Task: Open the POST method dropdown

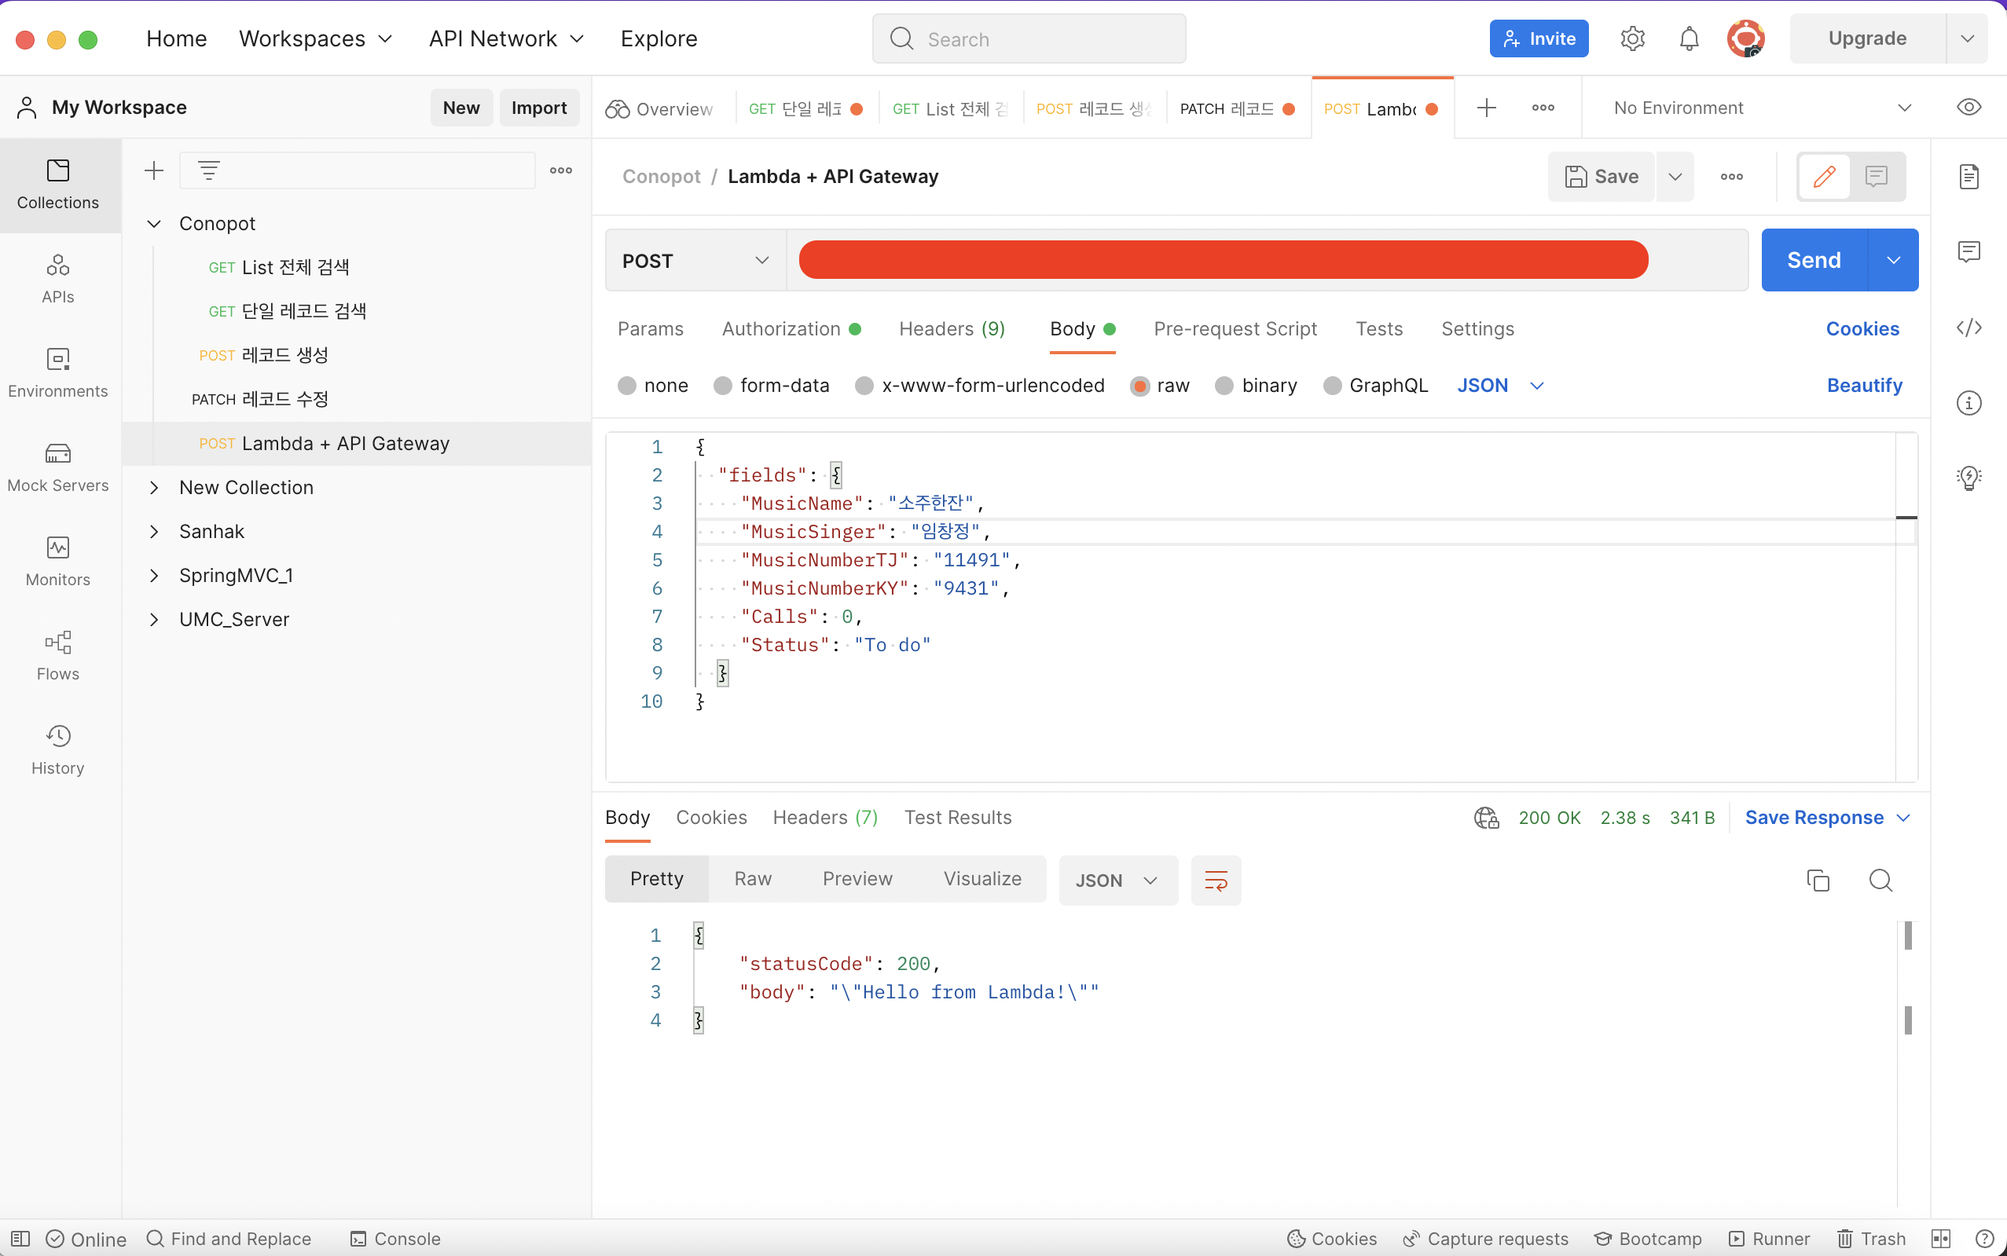Action: pyautogui.click(x=695, y=261)
